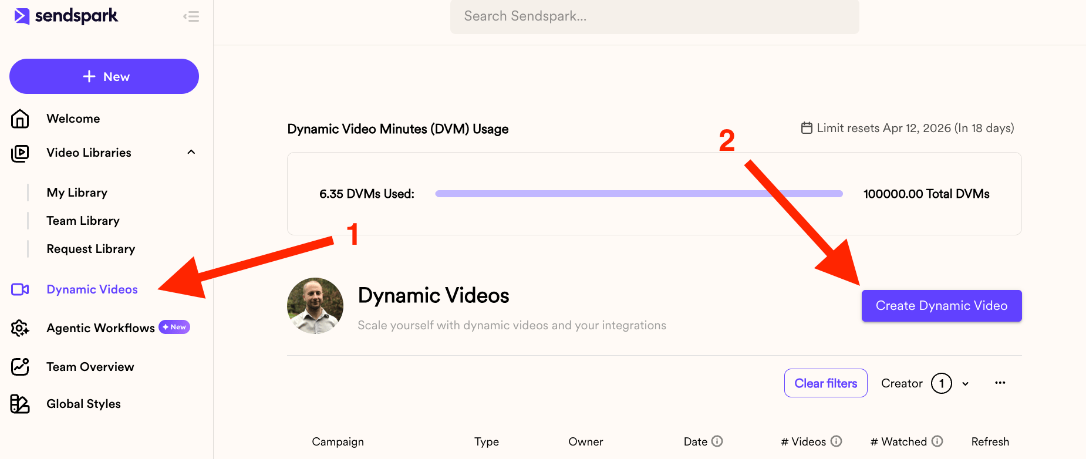The image size is (1086, 459).
Task: Open the three-dots more options menu
Action: (x=1000, y=383)
